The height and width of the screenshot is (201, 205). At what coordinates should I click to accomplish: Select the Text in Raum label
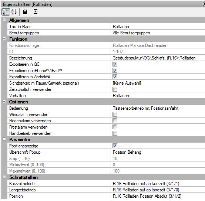21,27
